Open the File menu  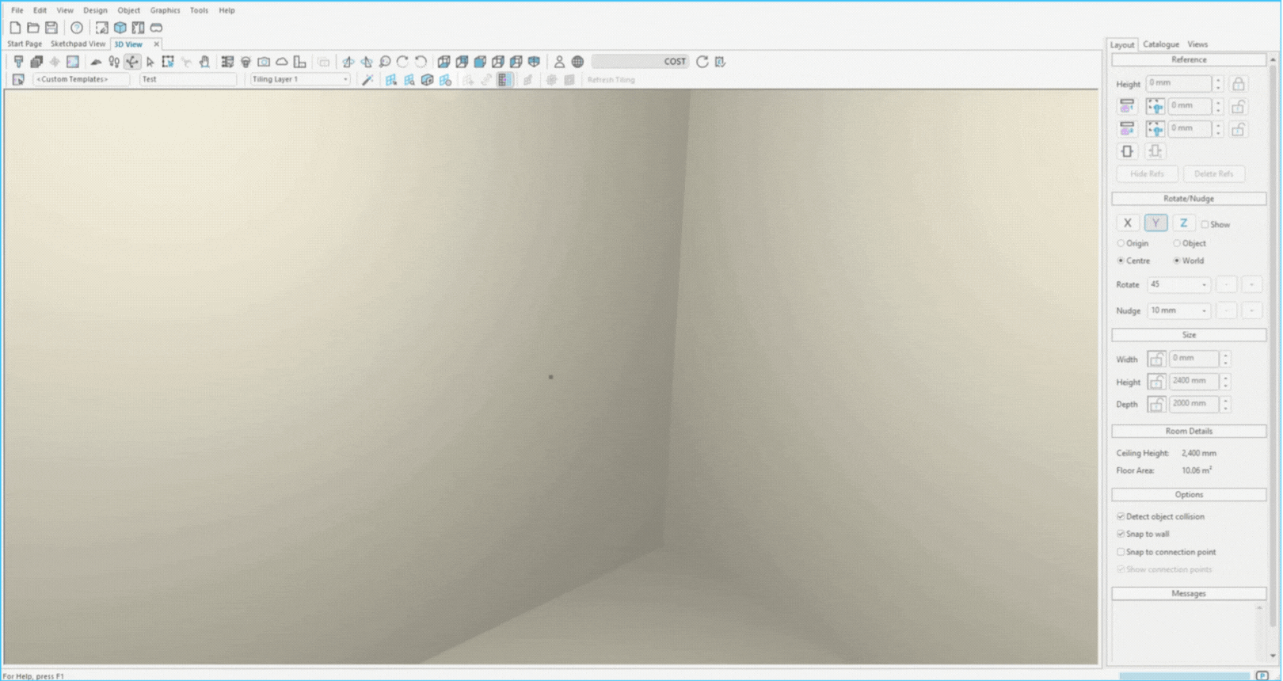point(17,10)
